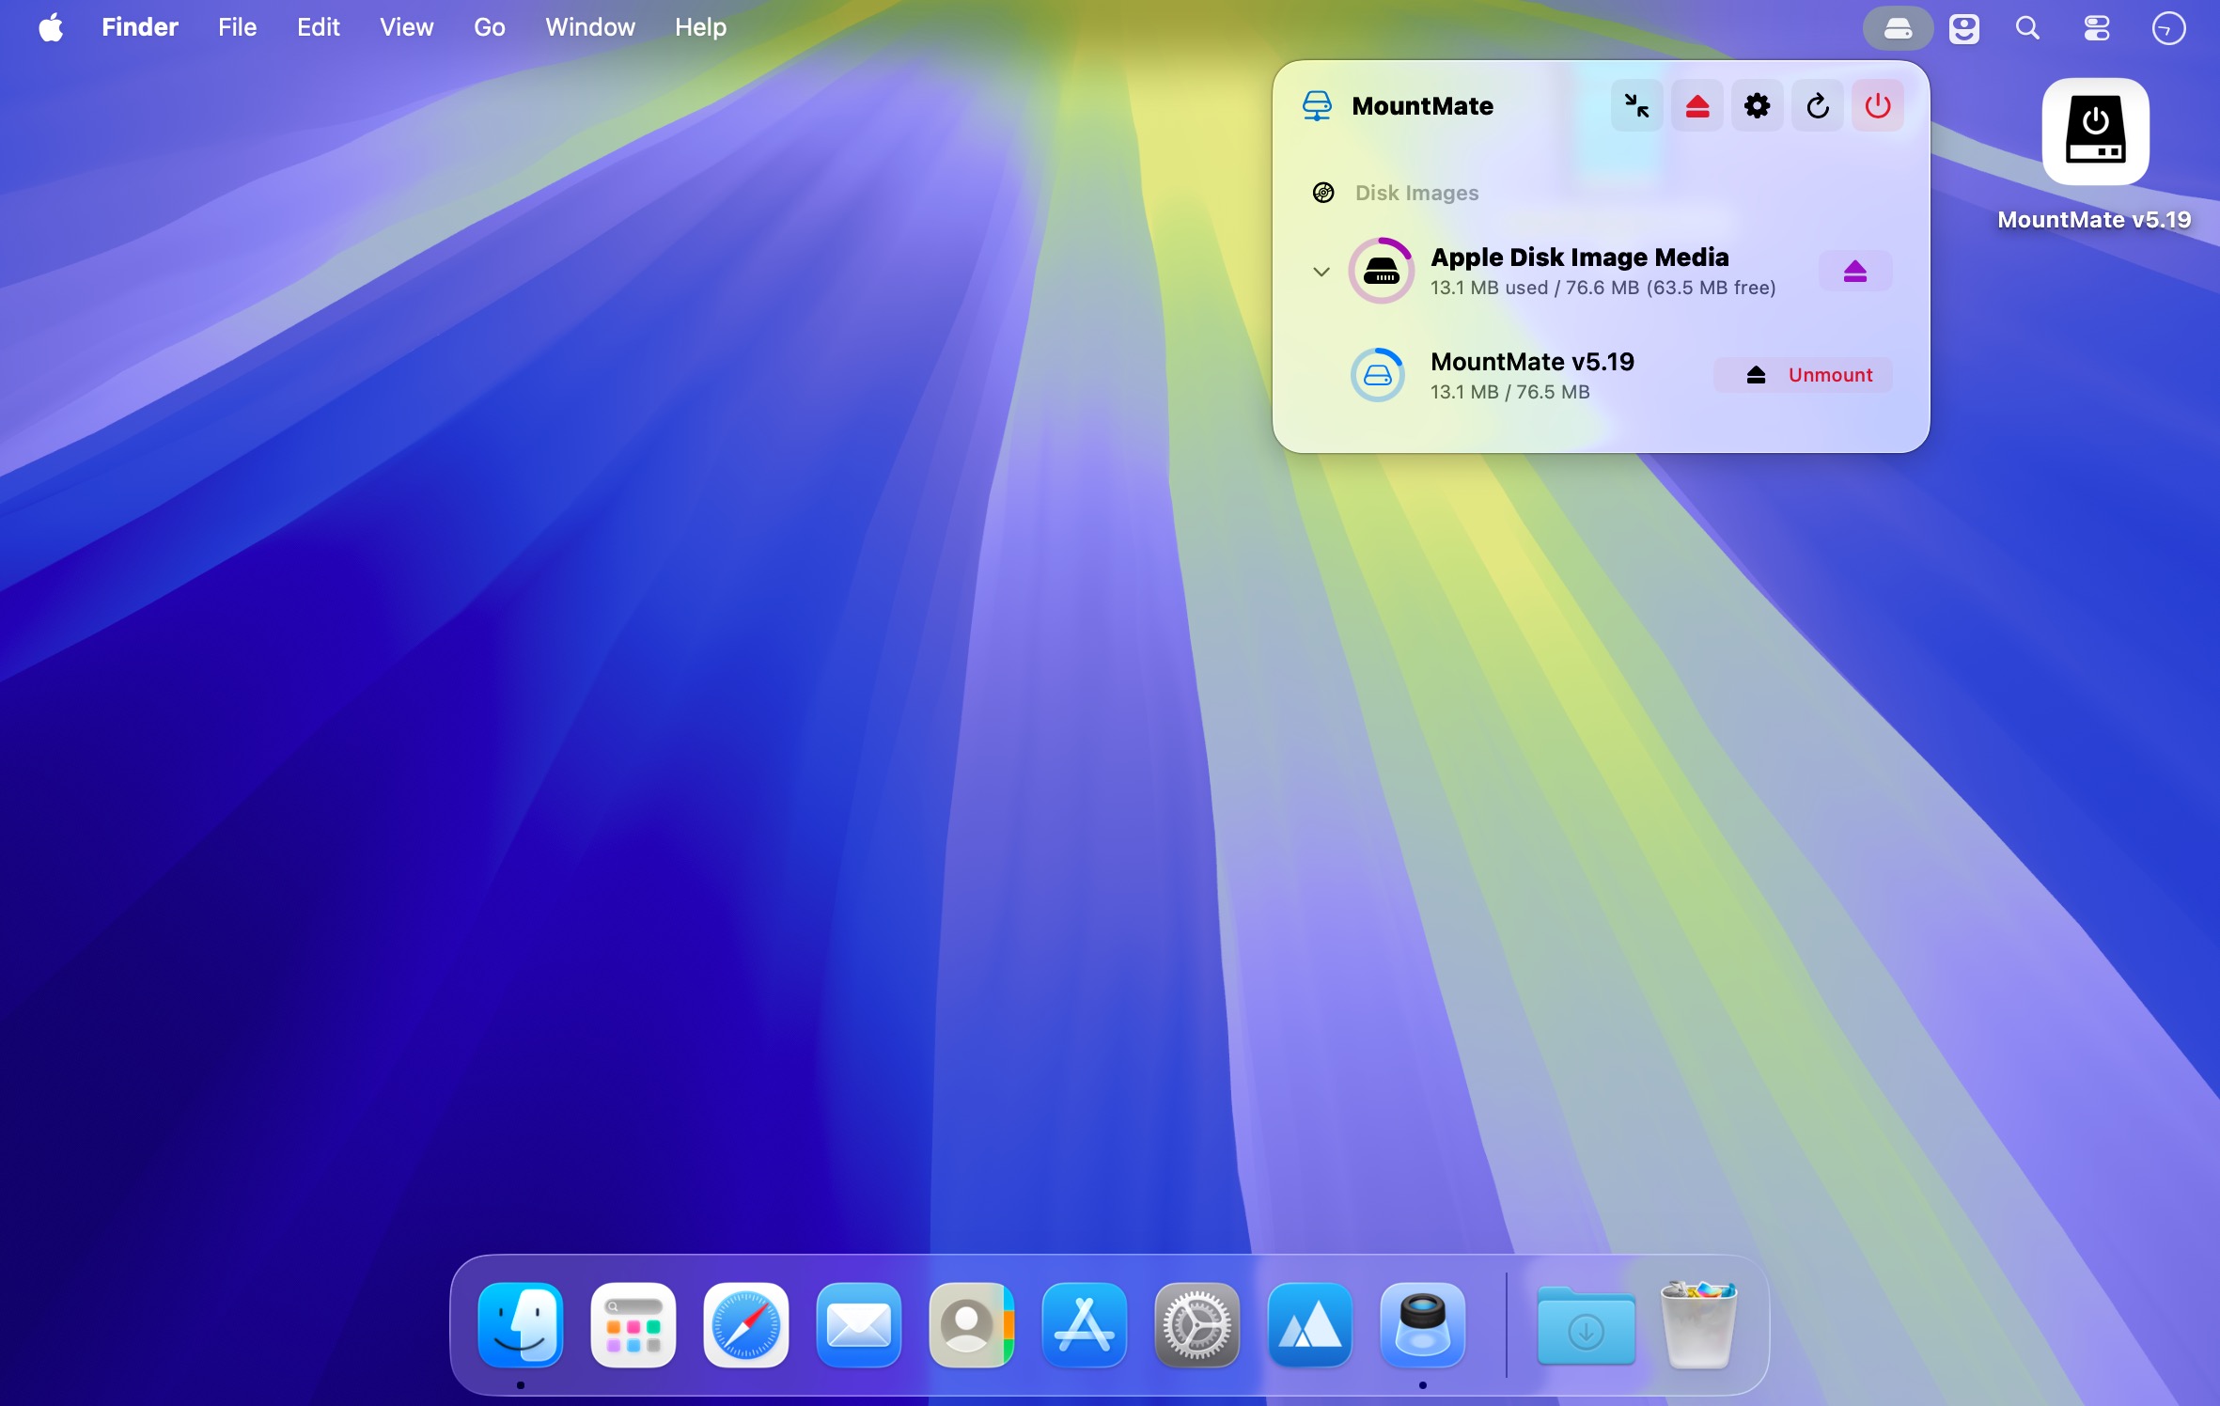Open MountMate v5.19 desktop volume
2220x1406 pixels.
(2095, 132)
